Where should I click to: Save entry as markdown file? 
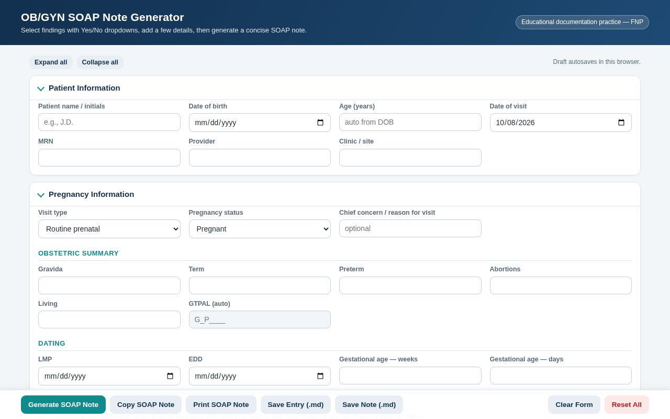point(296,404)
